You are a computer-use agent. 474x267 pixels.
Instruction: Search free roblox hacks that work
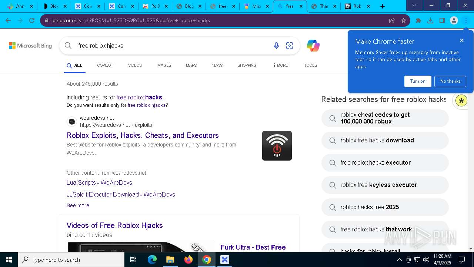coord(385,230)
